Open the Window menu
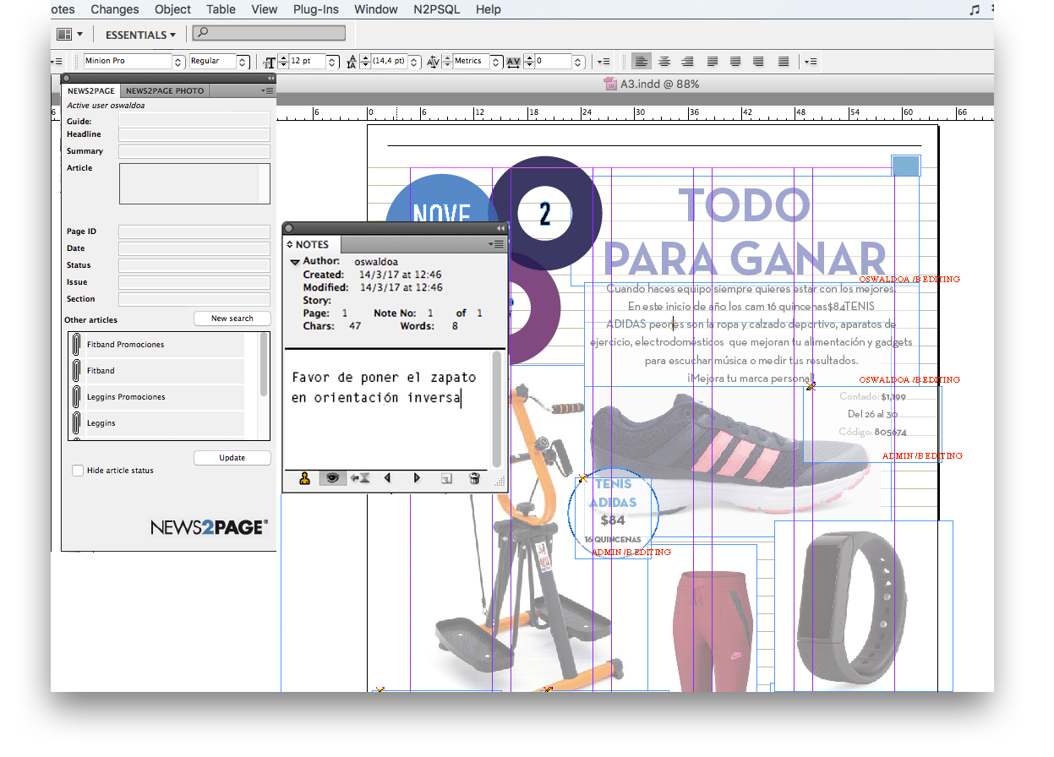1054x757 pixels. 376,9
